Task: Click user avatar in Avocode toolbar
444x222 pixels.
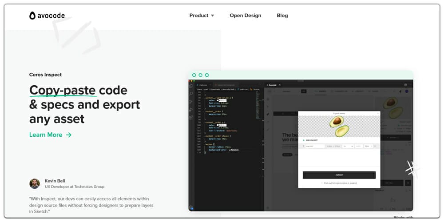Action: point(407,91)
